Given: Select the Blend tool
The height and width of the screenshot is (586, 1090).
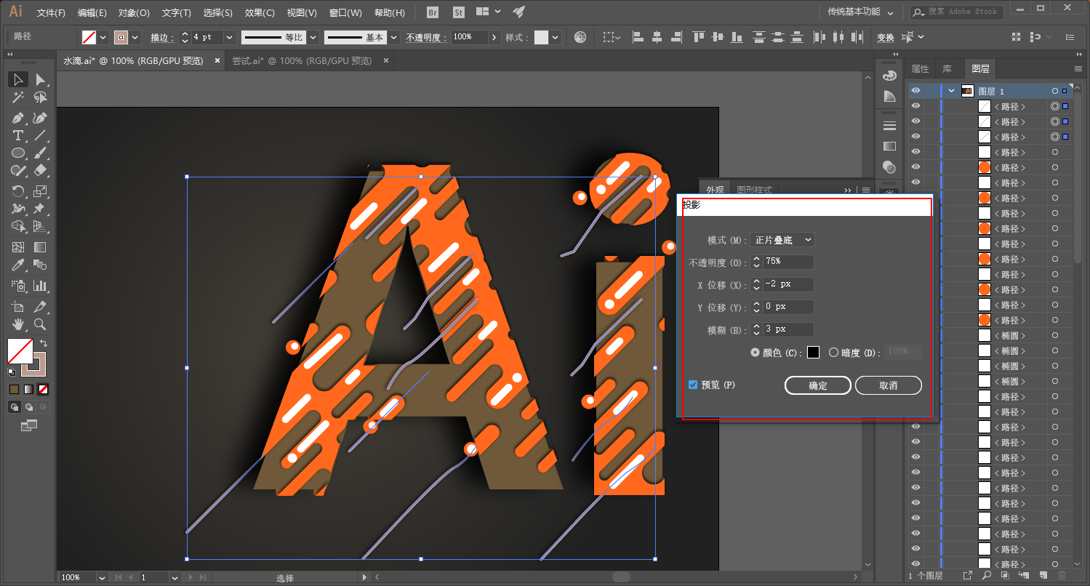Looking at the screenshot, I should click(x=41, y=265).
